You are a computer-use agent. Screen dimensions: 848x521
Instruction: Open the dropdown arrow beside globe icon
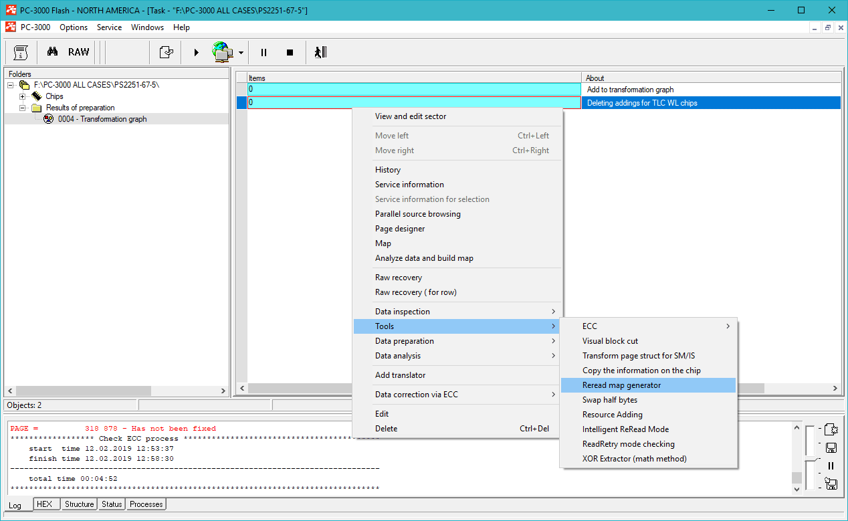pyautogui.click(x=241, y=52)
